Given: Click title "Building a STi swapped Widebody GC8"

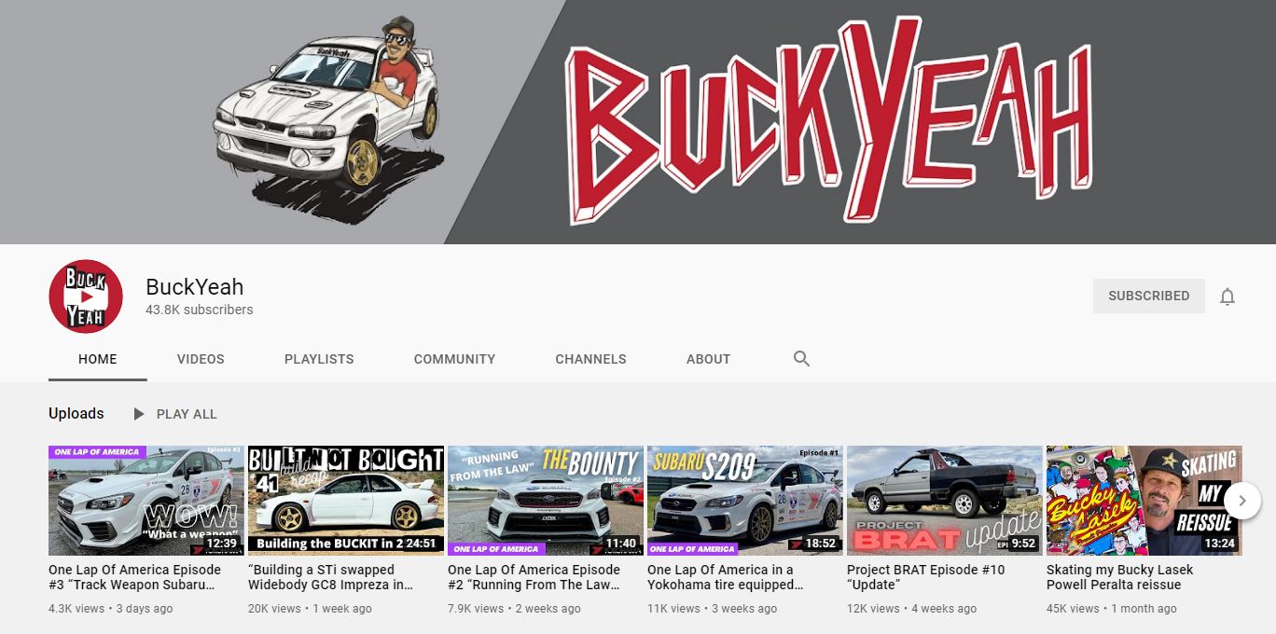Looking at the screenshot, I should pyautogui.click(x=330, y=577).
